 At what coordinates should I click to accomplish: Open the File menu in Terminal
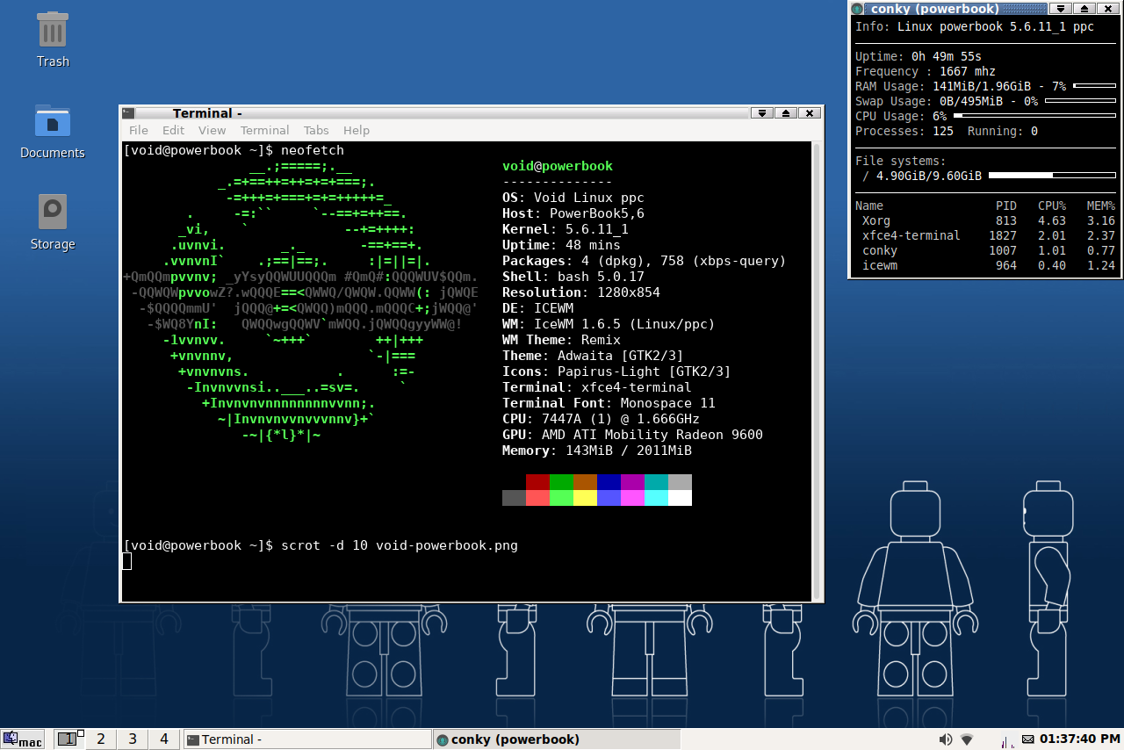139,130
